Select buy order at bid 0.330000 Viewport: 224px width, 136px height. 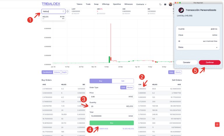click(x=64, y=132)
